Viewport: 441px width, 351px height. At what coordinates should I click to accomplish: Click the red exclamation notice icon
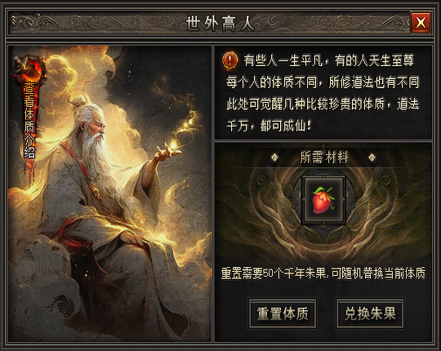tap(229, 60)
